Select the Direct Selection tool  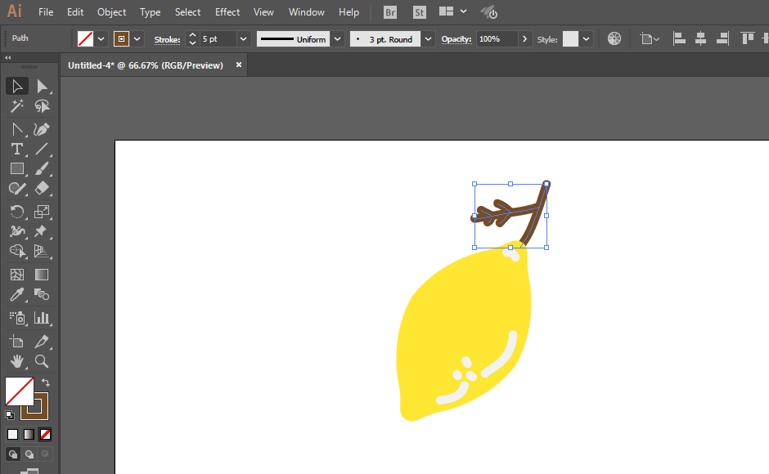[42, 87]
